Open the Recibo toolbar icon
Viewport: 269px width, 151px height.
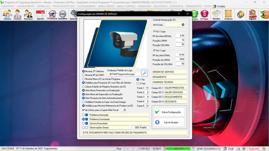[216, 14]
